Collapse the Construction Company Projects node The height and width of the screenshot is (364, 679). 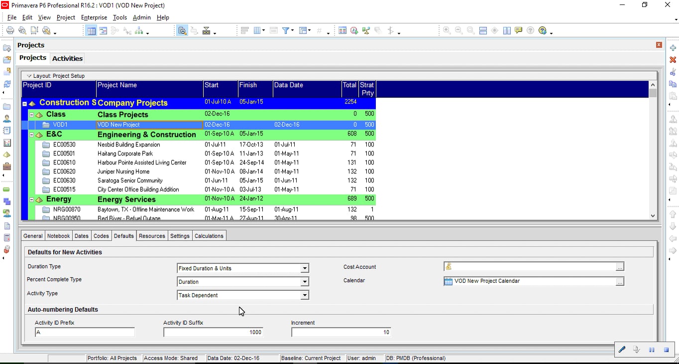tap(24, 104)
